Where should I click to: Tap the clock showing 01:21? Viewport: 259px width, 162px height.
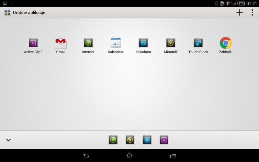[x=252, y=4]
